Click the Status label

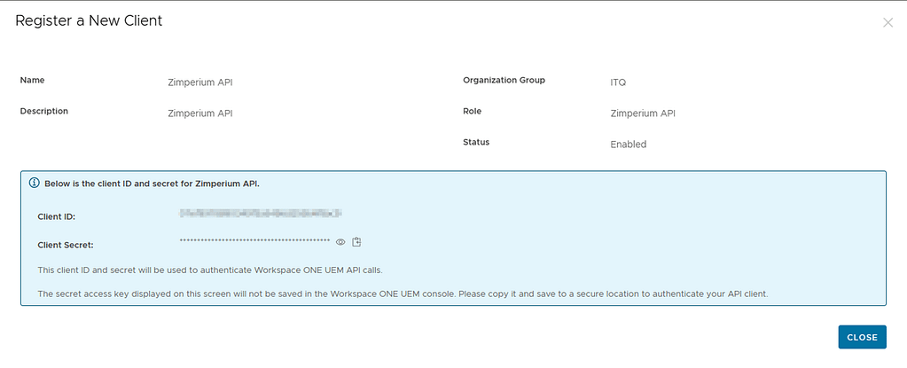coord(476,142)
